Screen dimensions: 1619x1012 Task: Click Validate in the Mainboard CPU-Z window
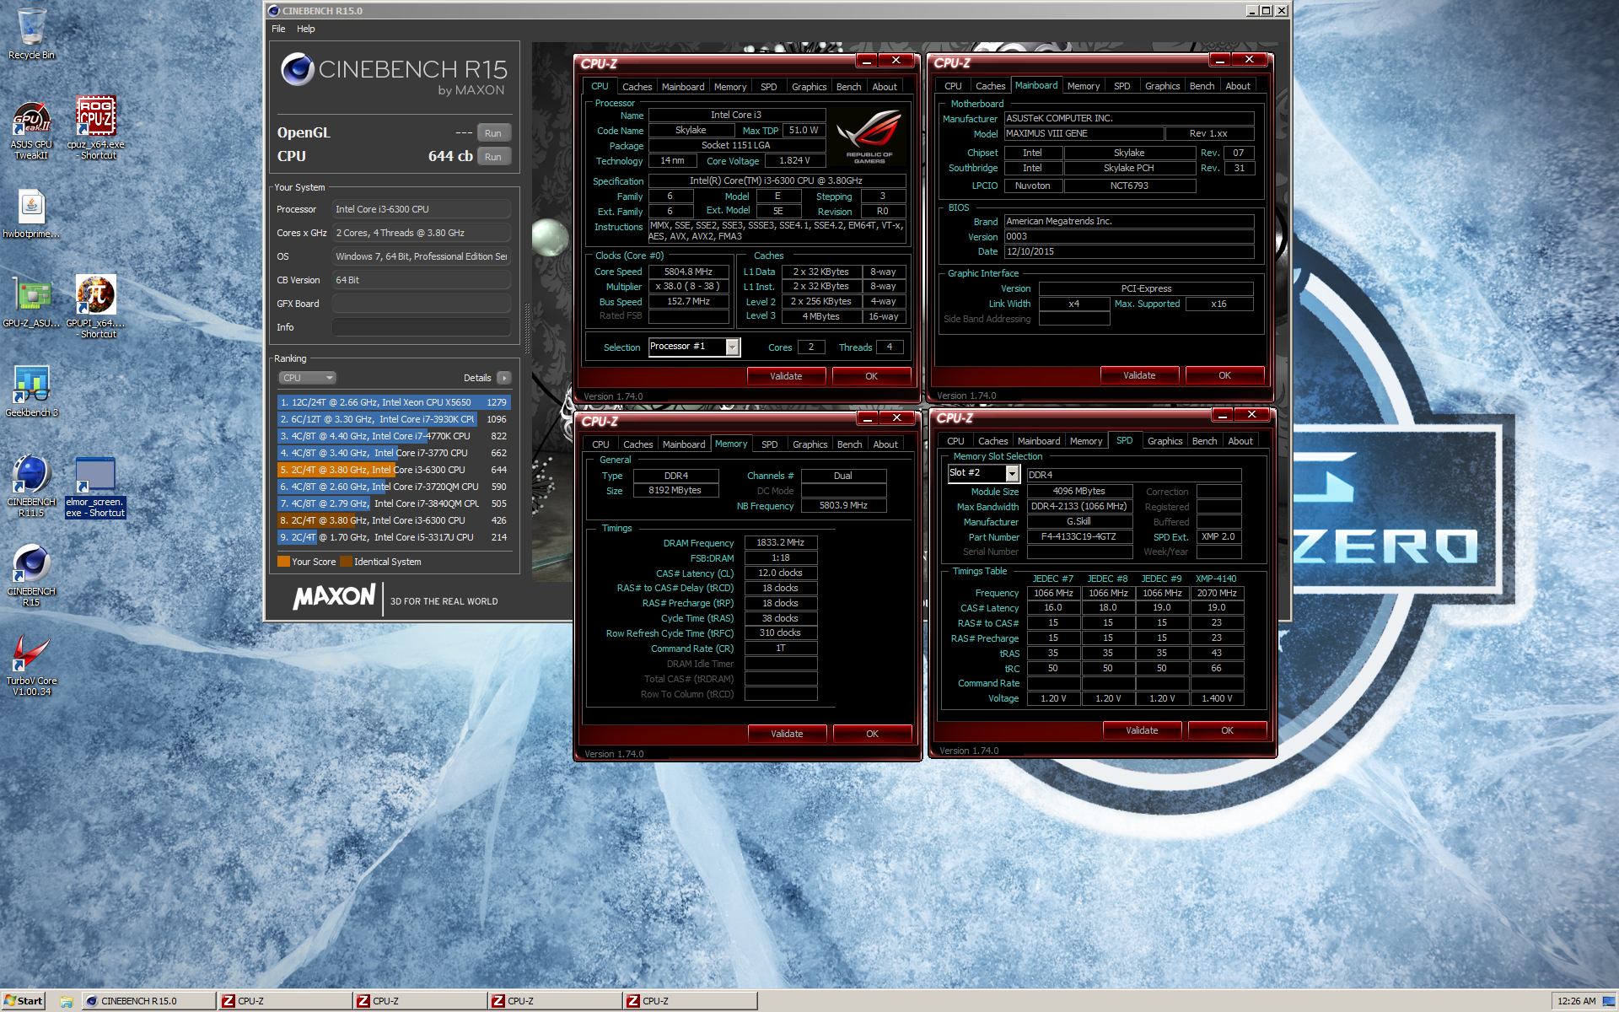click(x=1139, y=375)
